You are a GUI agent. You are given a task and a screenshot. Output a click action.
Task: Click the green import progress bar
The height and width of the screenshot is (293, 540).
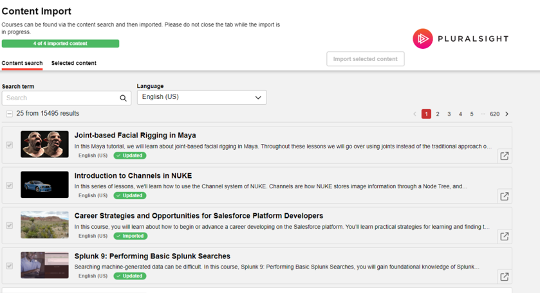coord(61,44)
